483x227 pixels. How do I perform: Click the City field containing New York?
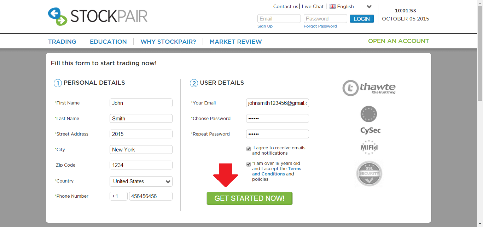point(141,150)
